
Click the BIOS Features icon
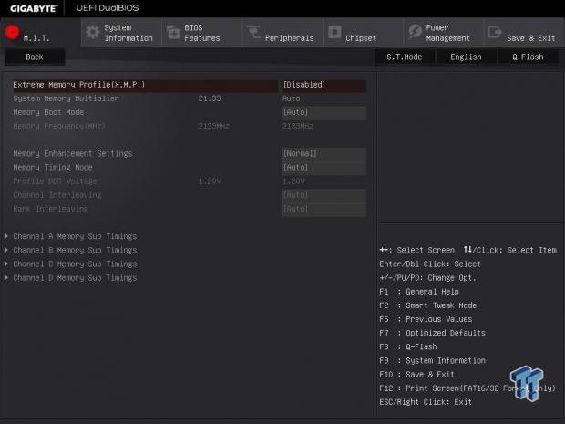point(173,33)
